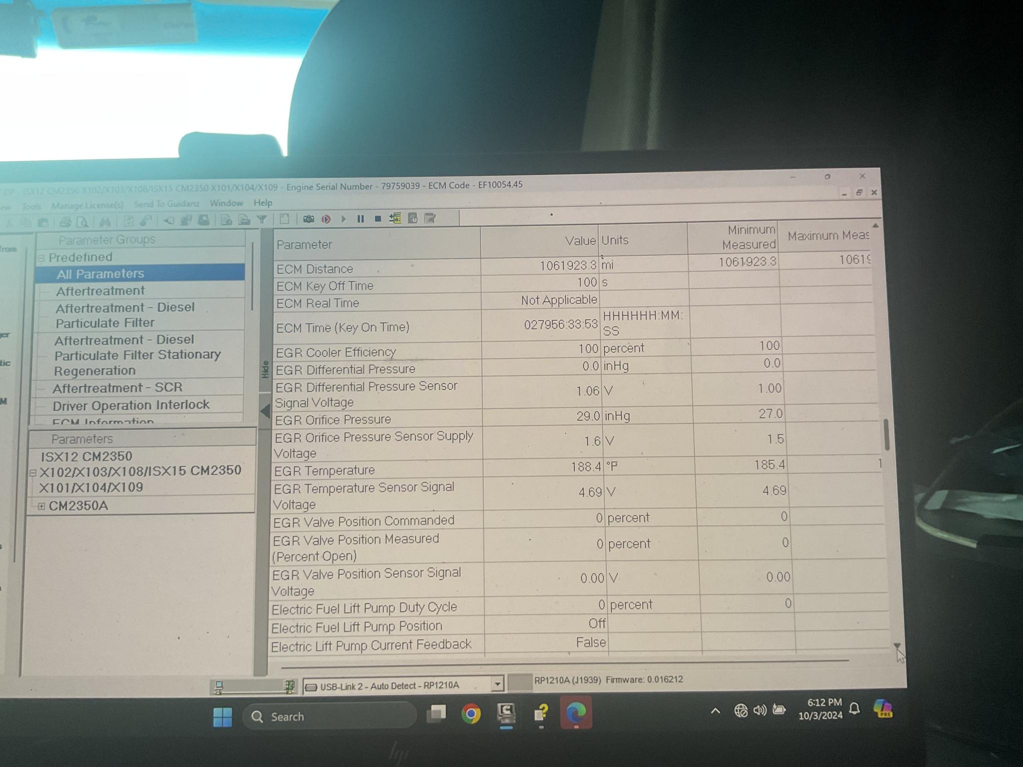The width and height of the screenshot is (1023, 767).
Task: Click the connect network icon in status bar
Action: (x=219, y=688)
